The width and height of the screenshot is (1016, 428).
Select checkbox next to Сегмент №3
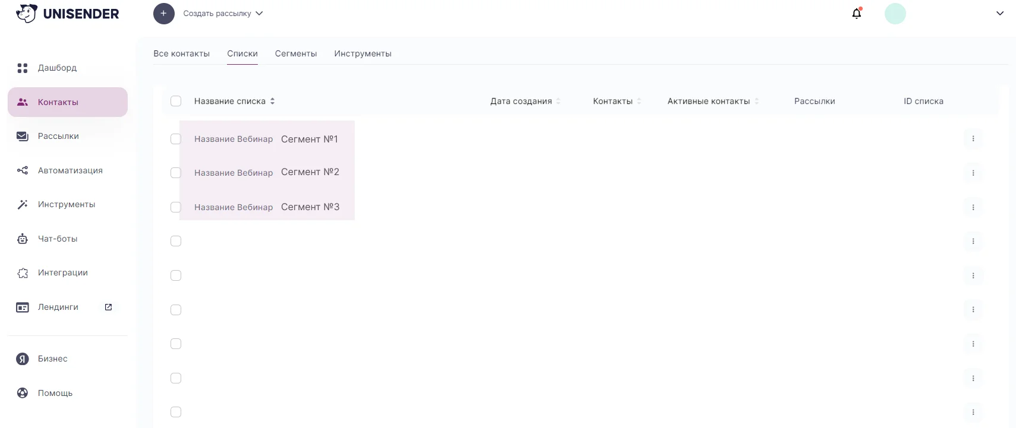(176, 207)
